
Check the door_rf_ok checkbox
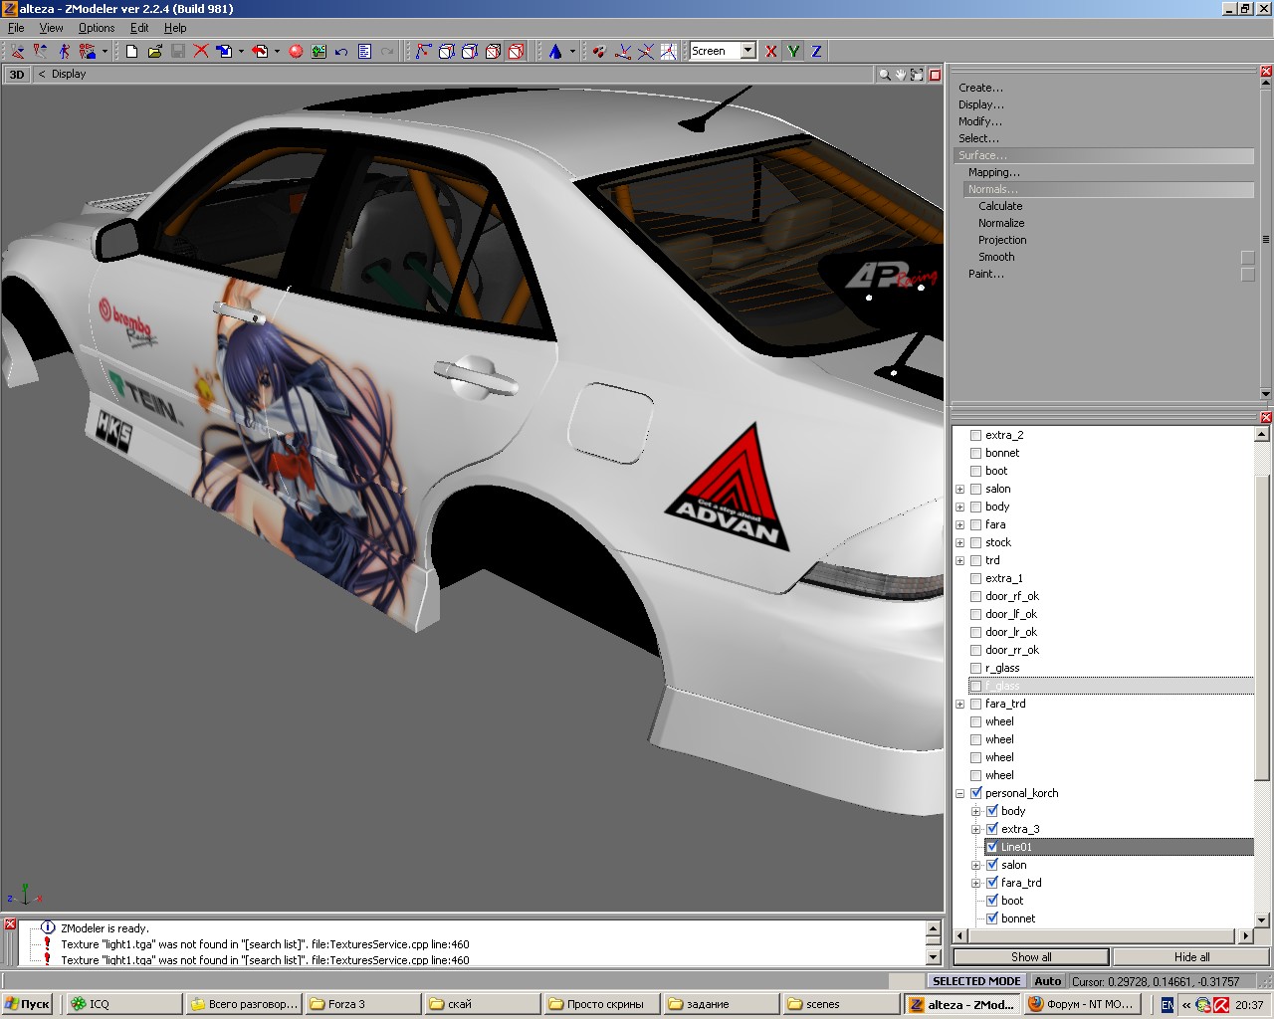(975, 596)
